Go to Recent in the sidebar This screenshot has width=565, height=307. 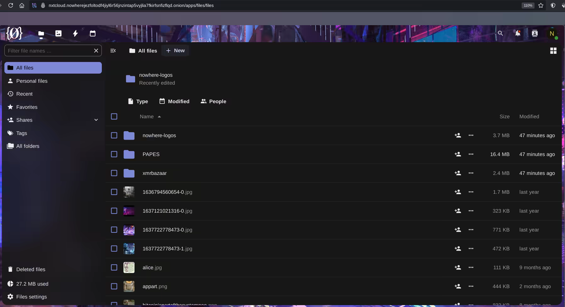[x=25, y=94]
